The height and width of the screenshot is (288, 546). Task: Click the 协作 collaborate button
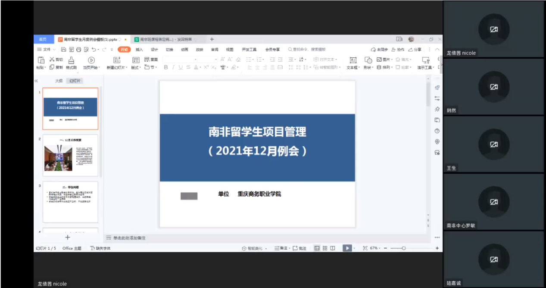point(398,50)
